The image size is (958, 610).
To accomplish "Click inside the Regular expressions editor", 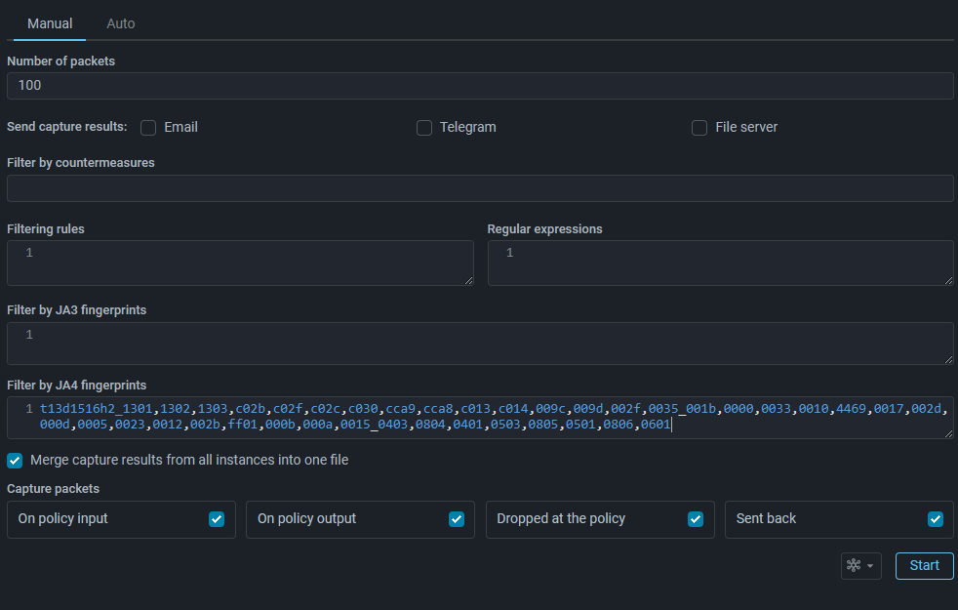I will click(x=722, y=263).
